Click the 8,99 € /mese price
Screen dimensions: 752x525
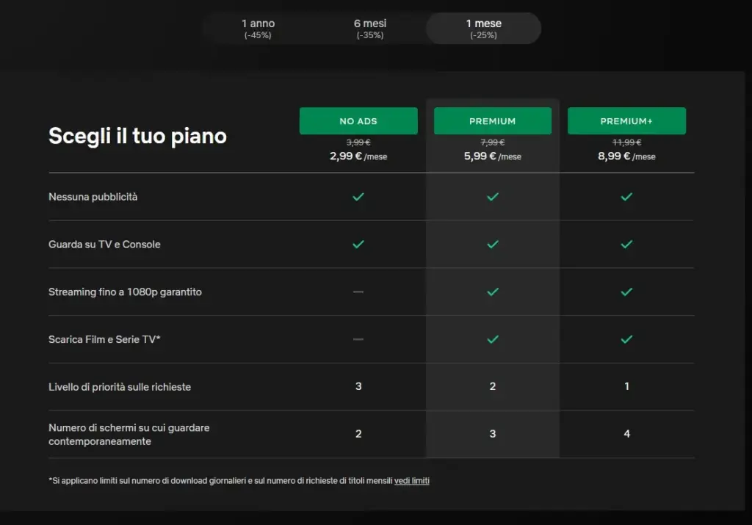pyautogui.click(x=626, y=156)
